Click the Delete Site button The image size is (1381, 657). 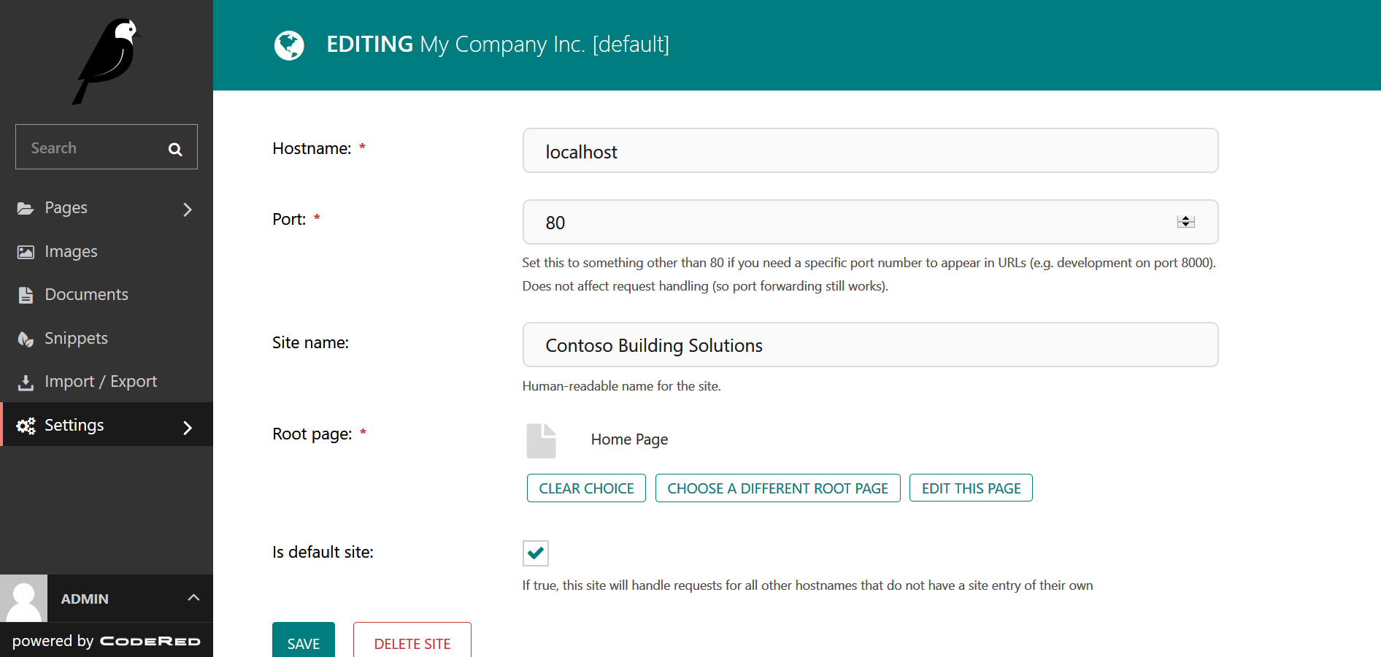412,642
